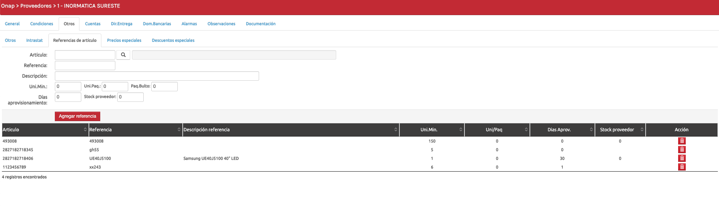The image size is (719, 215).
Task: Switch to the Condiciones tab
Action: [x=42, y=24]
